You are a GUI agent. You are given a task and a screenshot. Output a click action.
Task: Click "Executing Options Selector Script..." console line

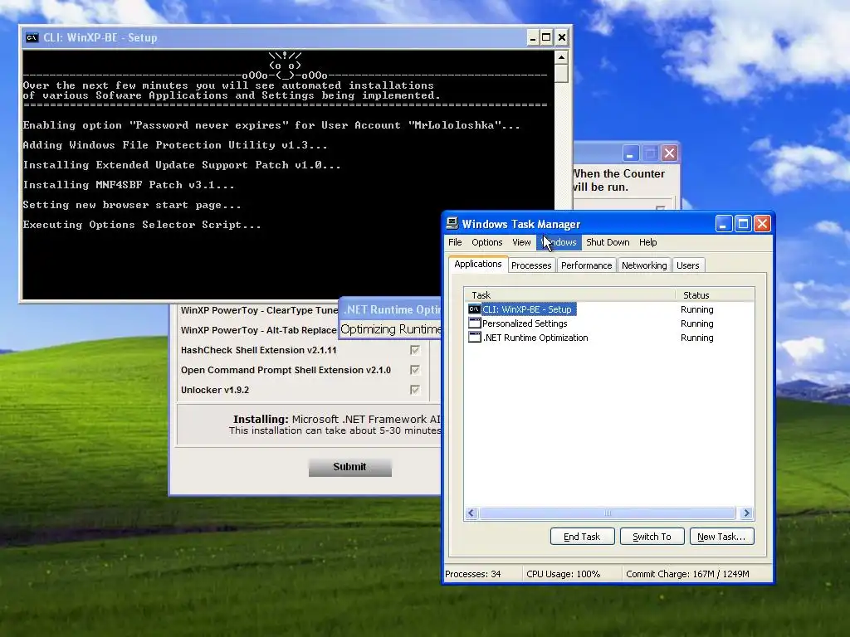coord(142,225)
